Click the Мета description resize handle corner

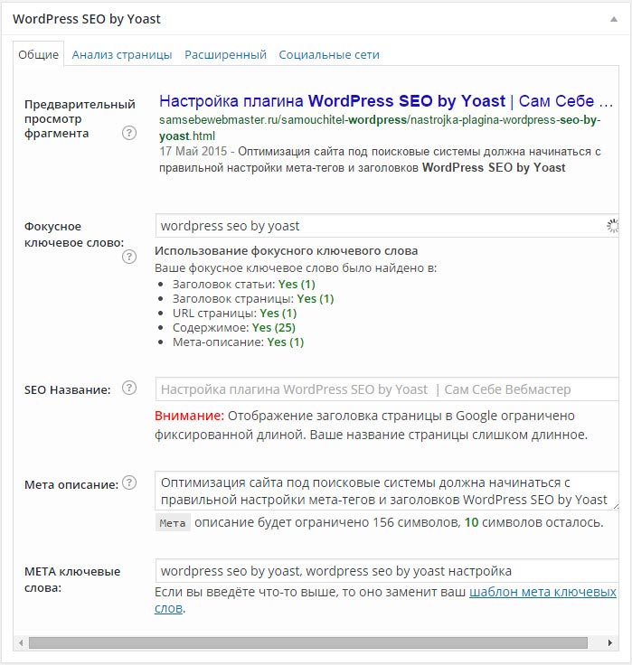pyautogui.click(x=616, y=506)
